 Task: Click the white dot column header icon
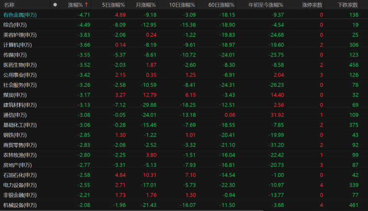click(55, 5)
